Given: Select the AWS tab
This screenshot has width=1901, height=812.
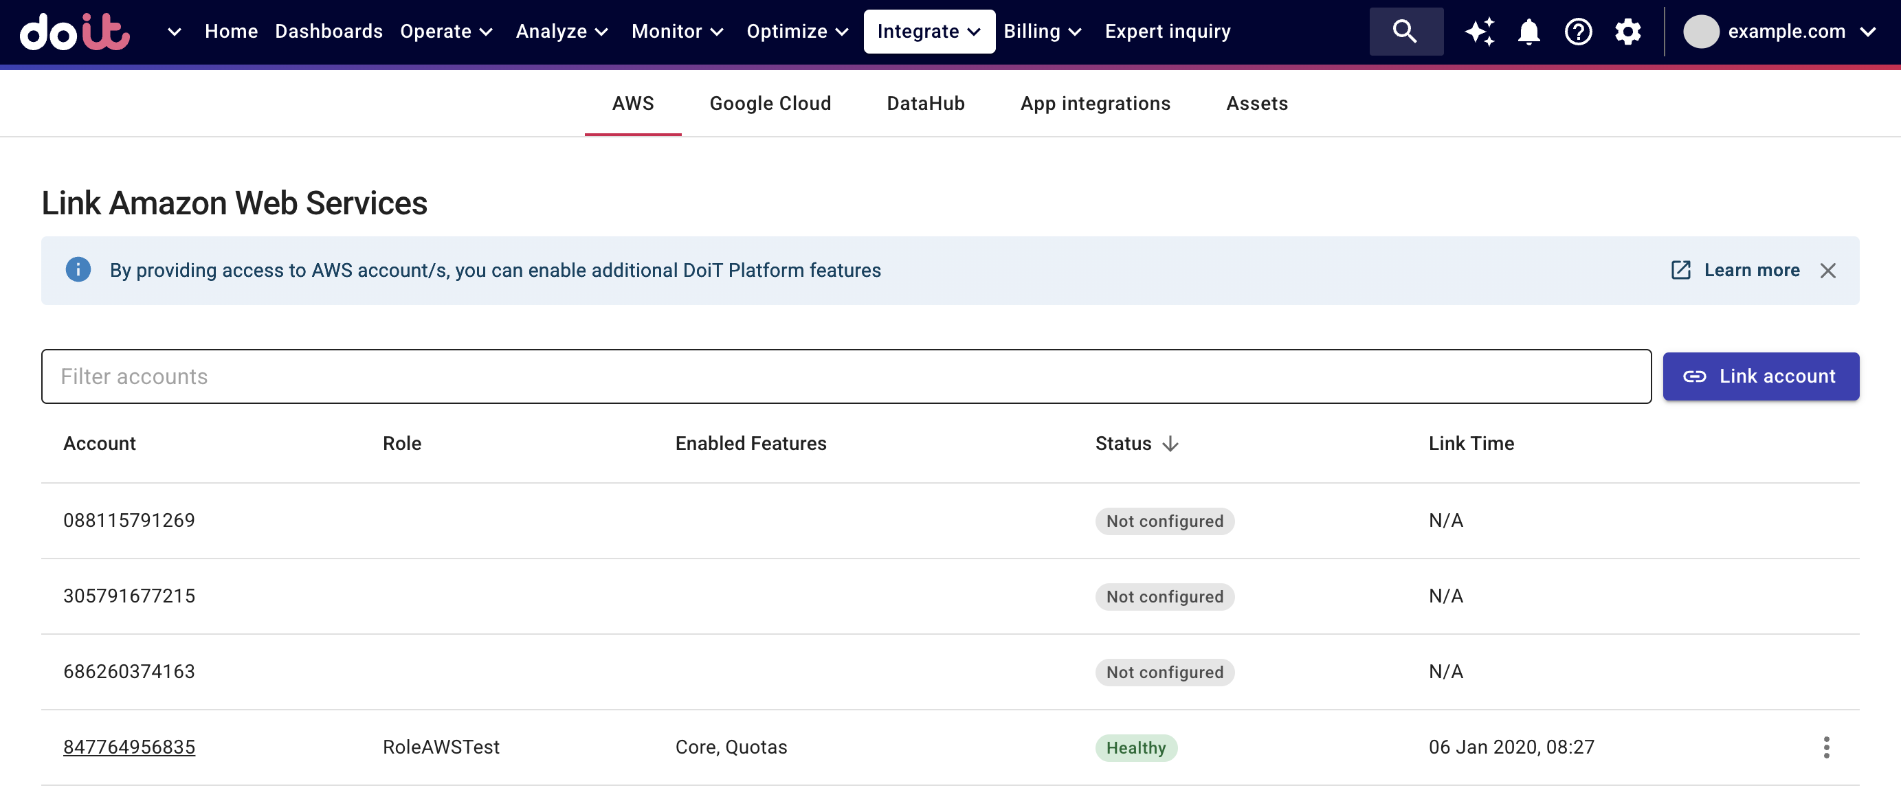Looking at the screenshot, I should click(632, 103).
